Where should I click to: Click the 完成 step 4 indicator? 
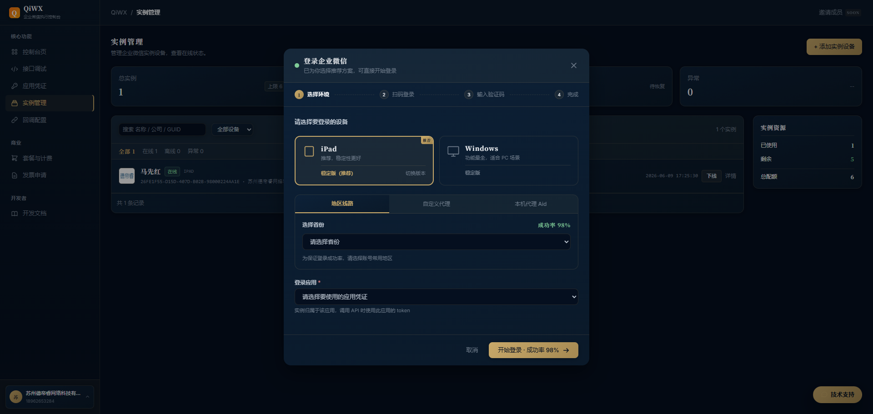pos(567,95)
